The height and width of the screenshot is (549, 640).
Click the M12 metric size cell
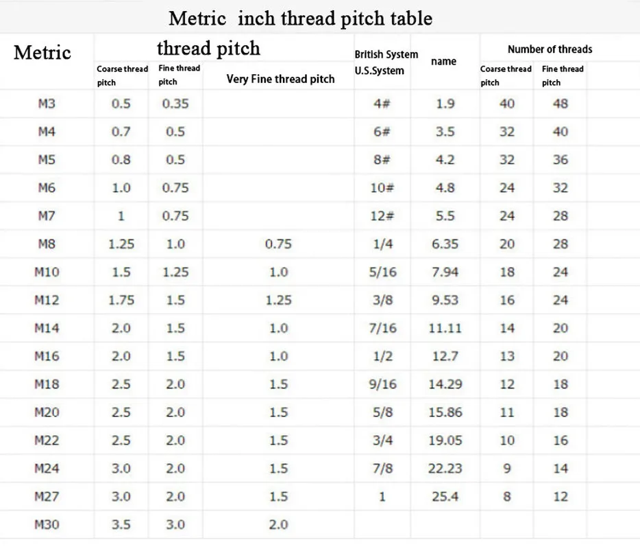[x=47, y=300]
